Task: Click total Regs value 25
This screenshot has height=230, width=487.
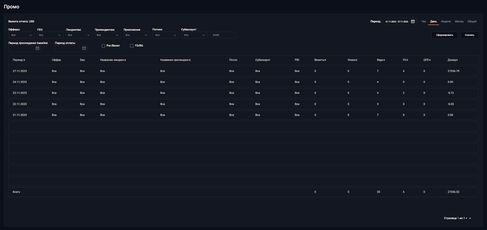Action: point(378,192)
